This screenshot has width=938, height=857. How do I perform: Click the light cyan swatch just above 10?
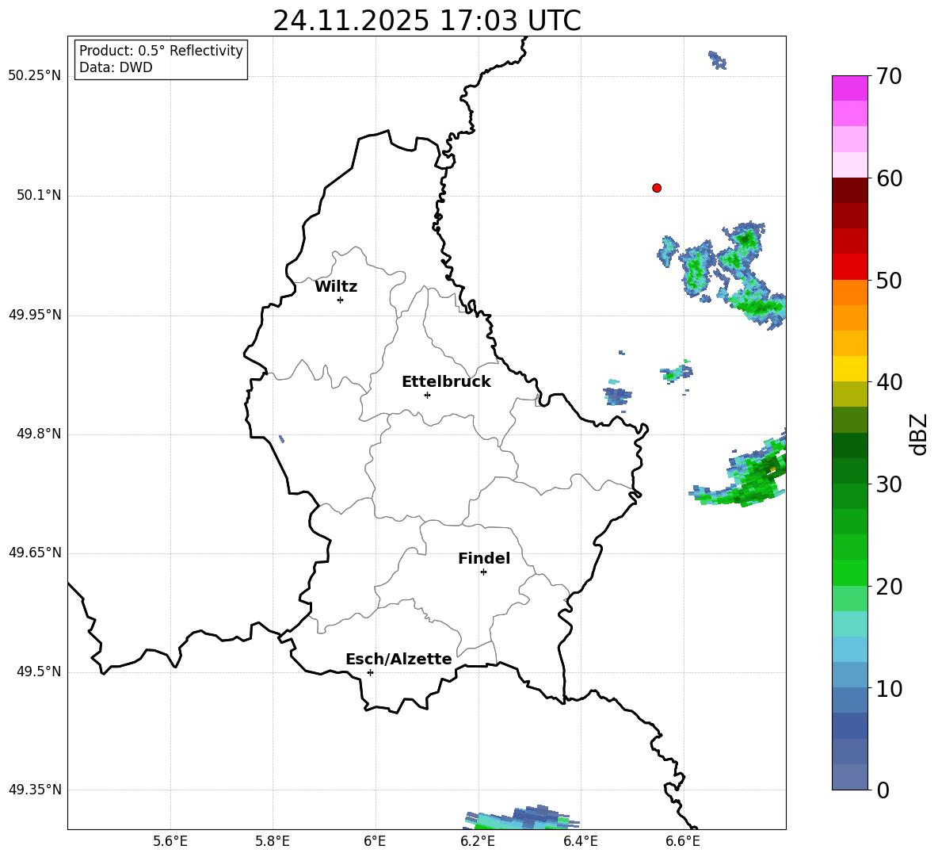point(850,675)
